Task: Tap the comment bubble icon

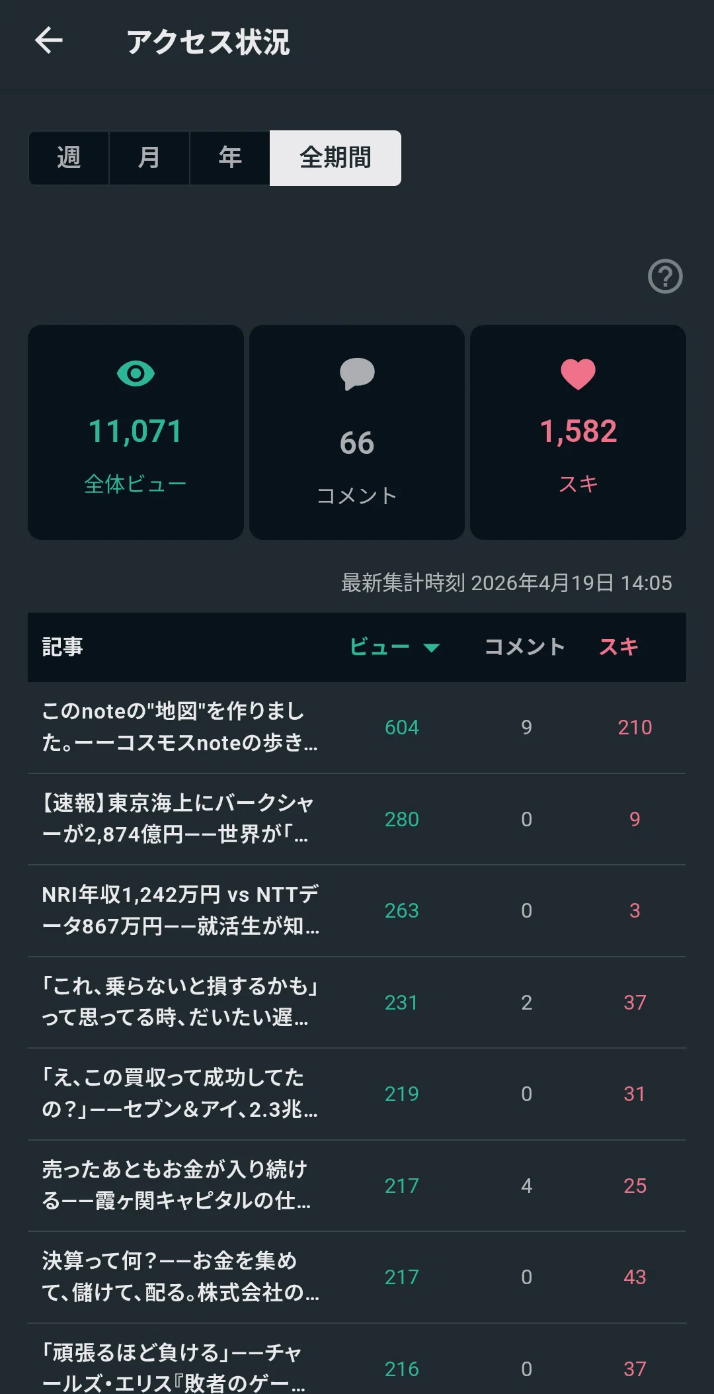Action: click(x=357, y=374)
